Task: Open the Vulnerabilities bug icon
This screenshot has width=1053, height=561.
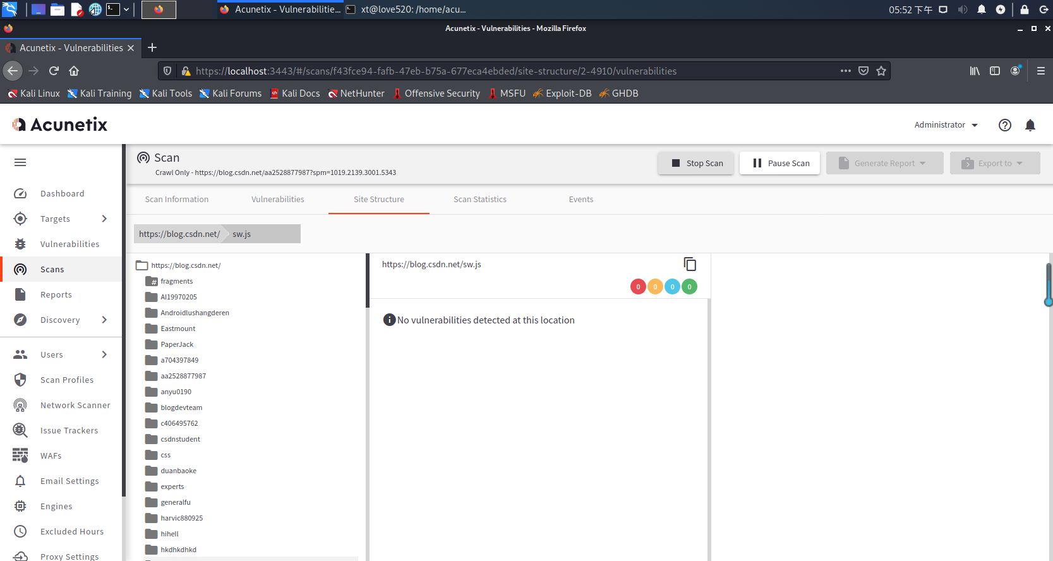Action: tap(20, 244)
